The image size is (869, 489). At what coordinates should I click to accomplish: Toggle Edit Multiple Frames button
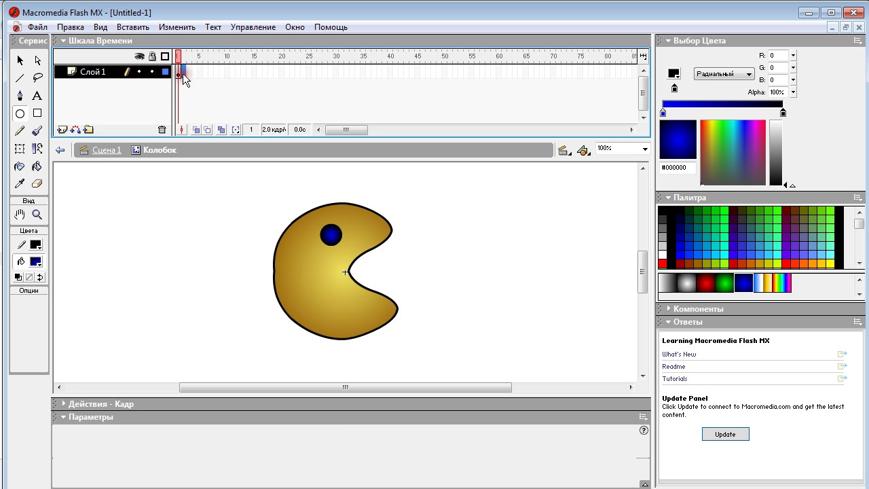(x=221, y=130)
